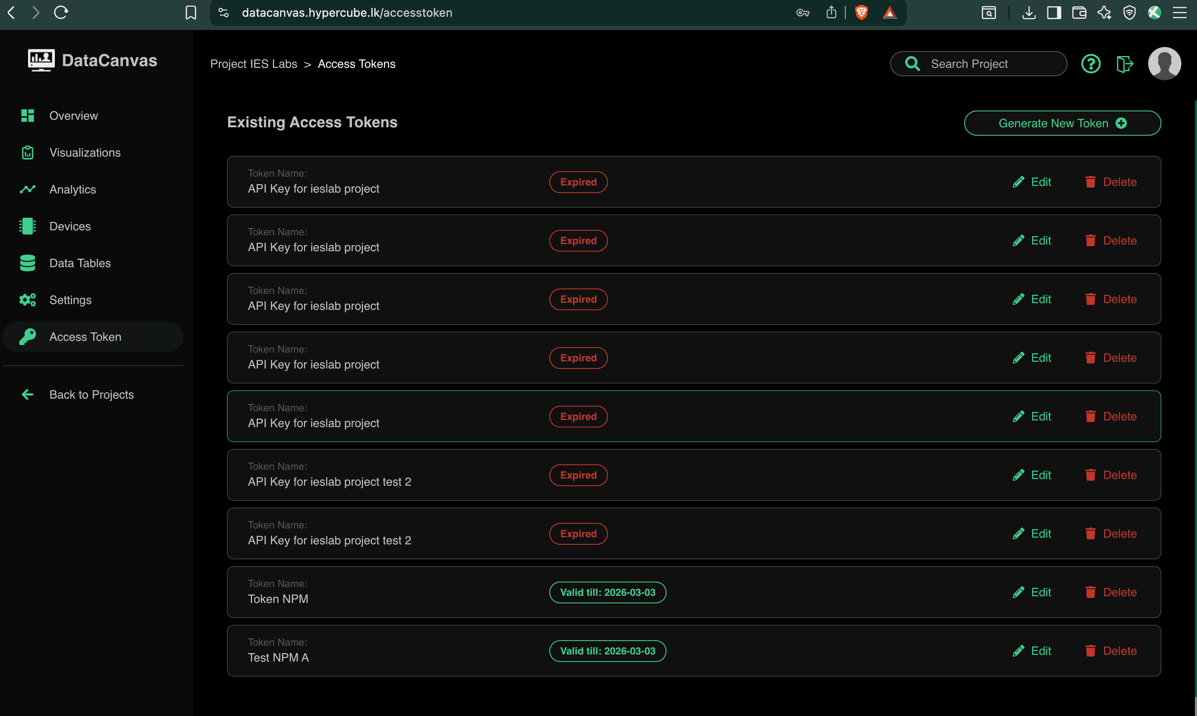Screen dimensions: 1197x716
Task: Click the help question mark icon
Action: click(1091, 63)
